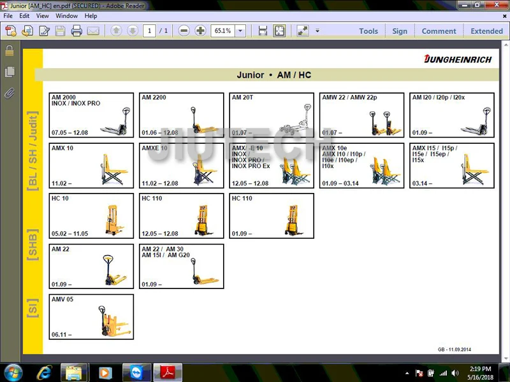
Task: Open TeamViewer from the taskbar
Action: [x=136, y=372]
